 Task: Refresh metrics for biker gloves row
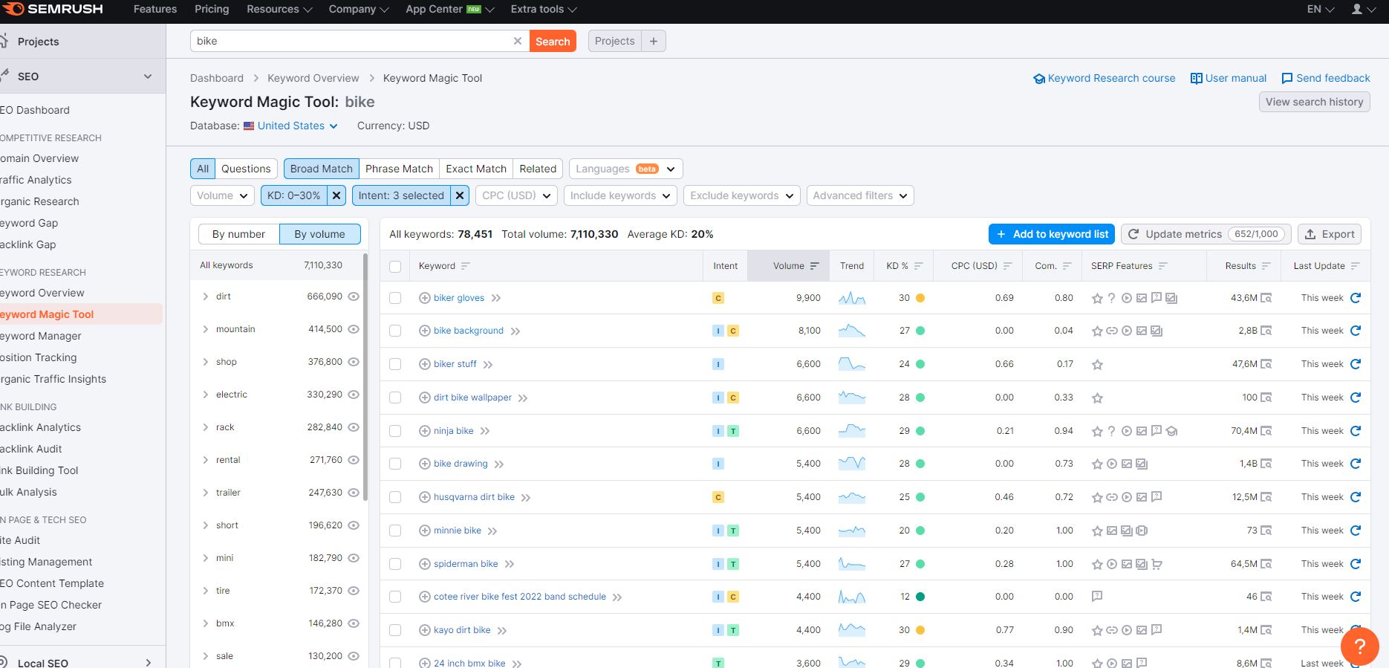point(1356,298)
